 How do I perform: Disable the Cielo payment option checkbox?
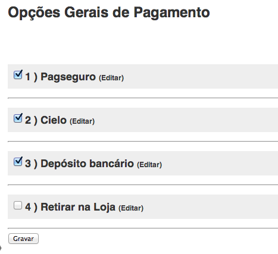[18, 118]
